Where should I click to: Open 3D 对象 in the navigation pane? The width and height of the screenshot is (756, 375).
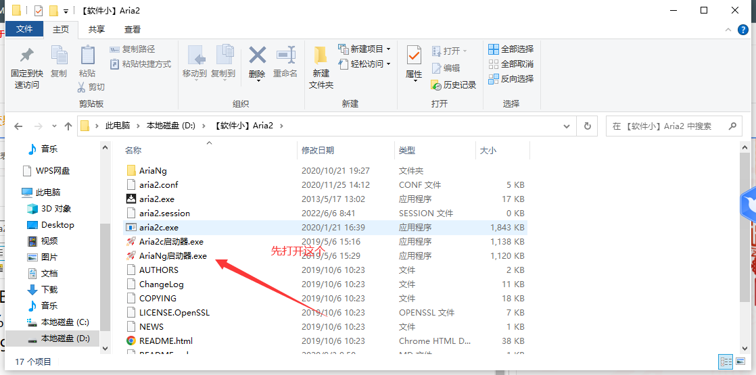tap(49, 209)
